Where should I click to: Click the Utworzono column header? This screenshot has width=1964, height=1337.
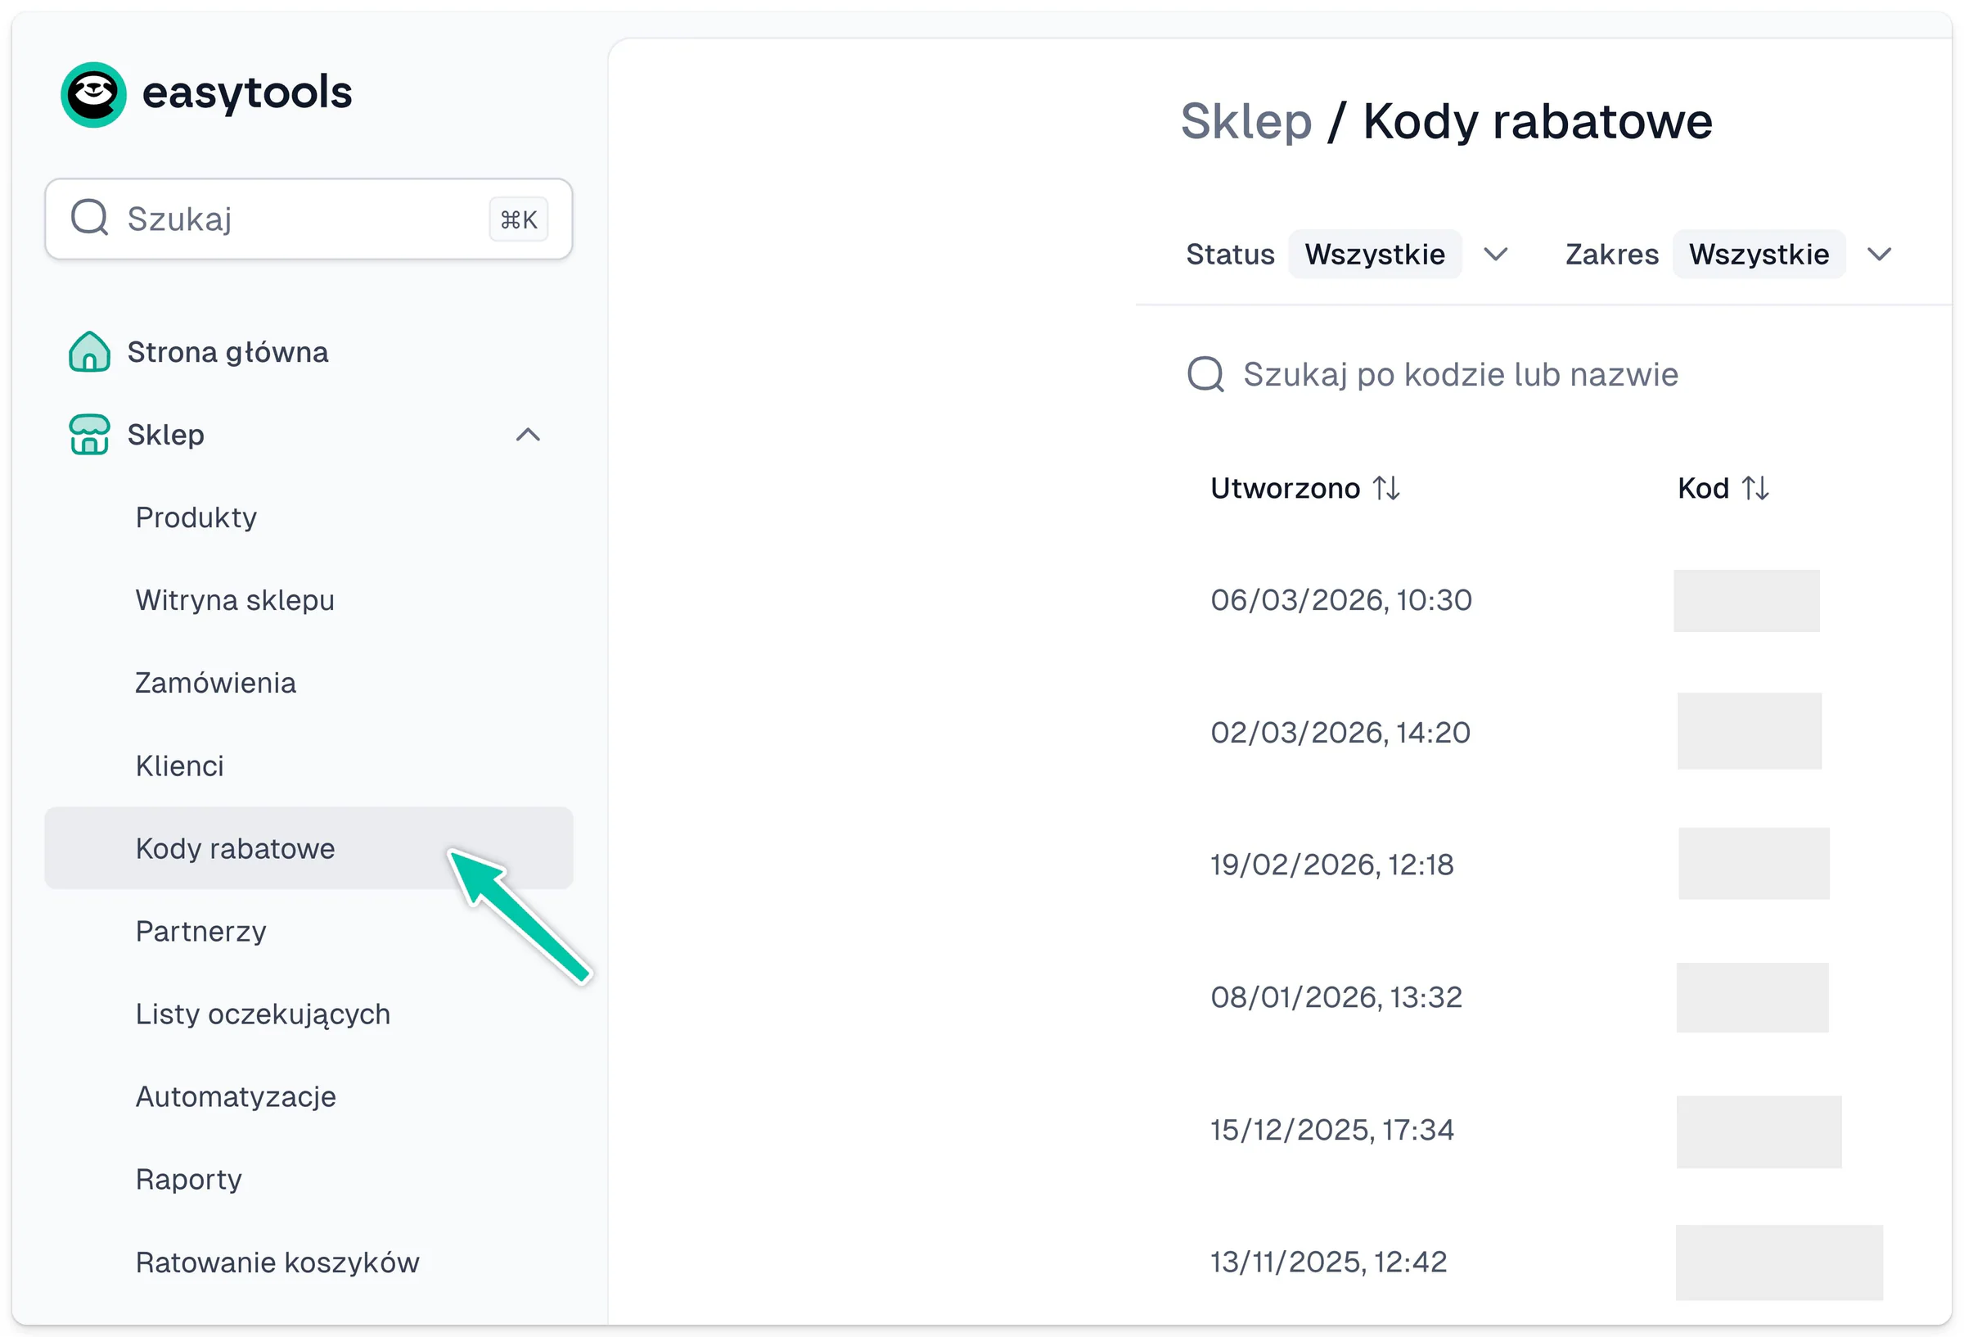coord(1285,488)
